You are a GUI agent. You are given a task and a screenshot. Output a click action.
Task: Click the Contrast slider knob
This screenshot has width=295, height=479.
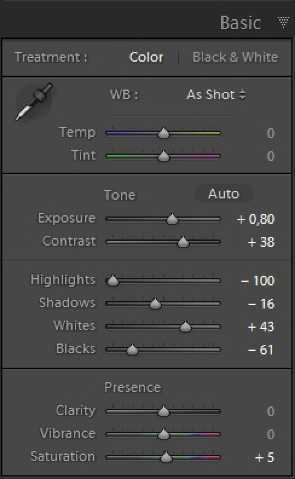click(183, 242)
